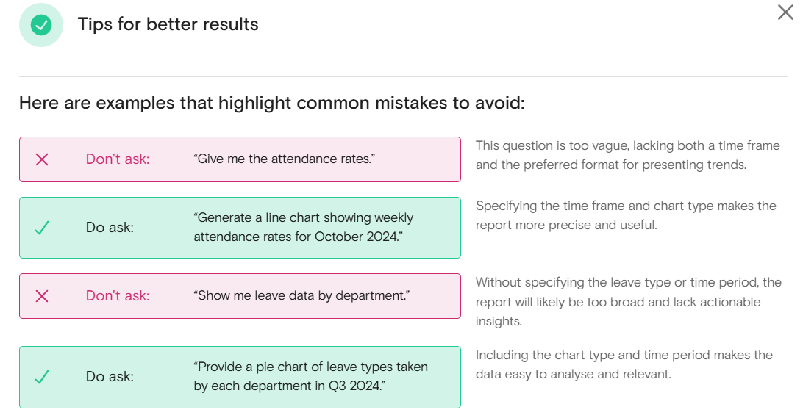Image resolution: width=803 pixels, height=418 pixels.
Task: Click the first pink "Don't ask:" label
Action: [117, 159]
